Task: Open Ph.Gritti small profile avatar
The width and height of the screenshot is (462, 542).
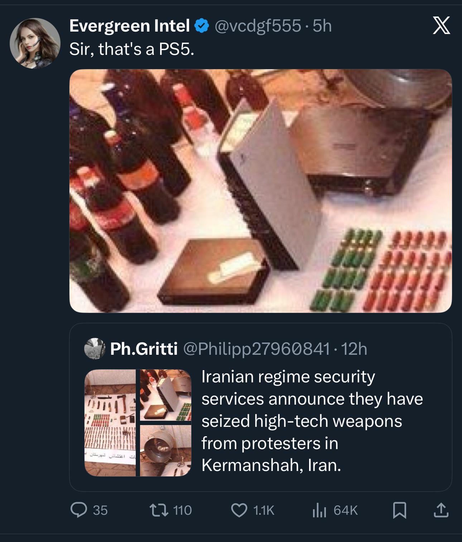Action: point(95,348)
